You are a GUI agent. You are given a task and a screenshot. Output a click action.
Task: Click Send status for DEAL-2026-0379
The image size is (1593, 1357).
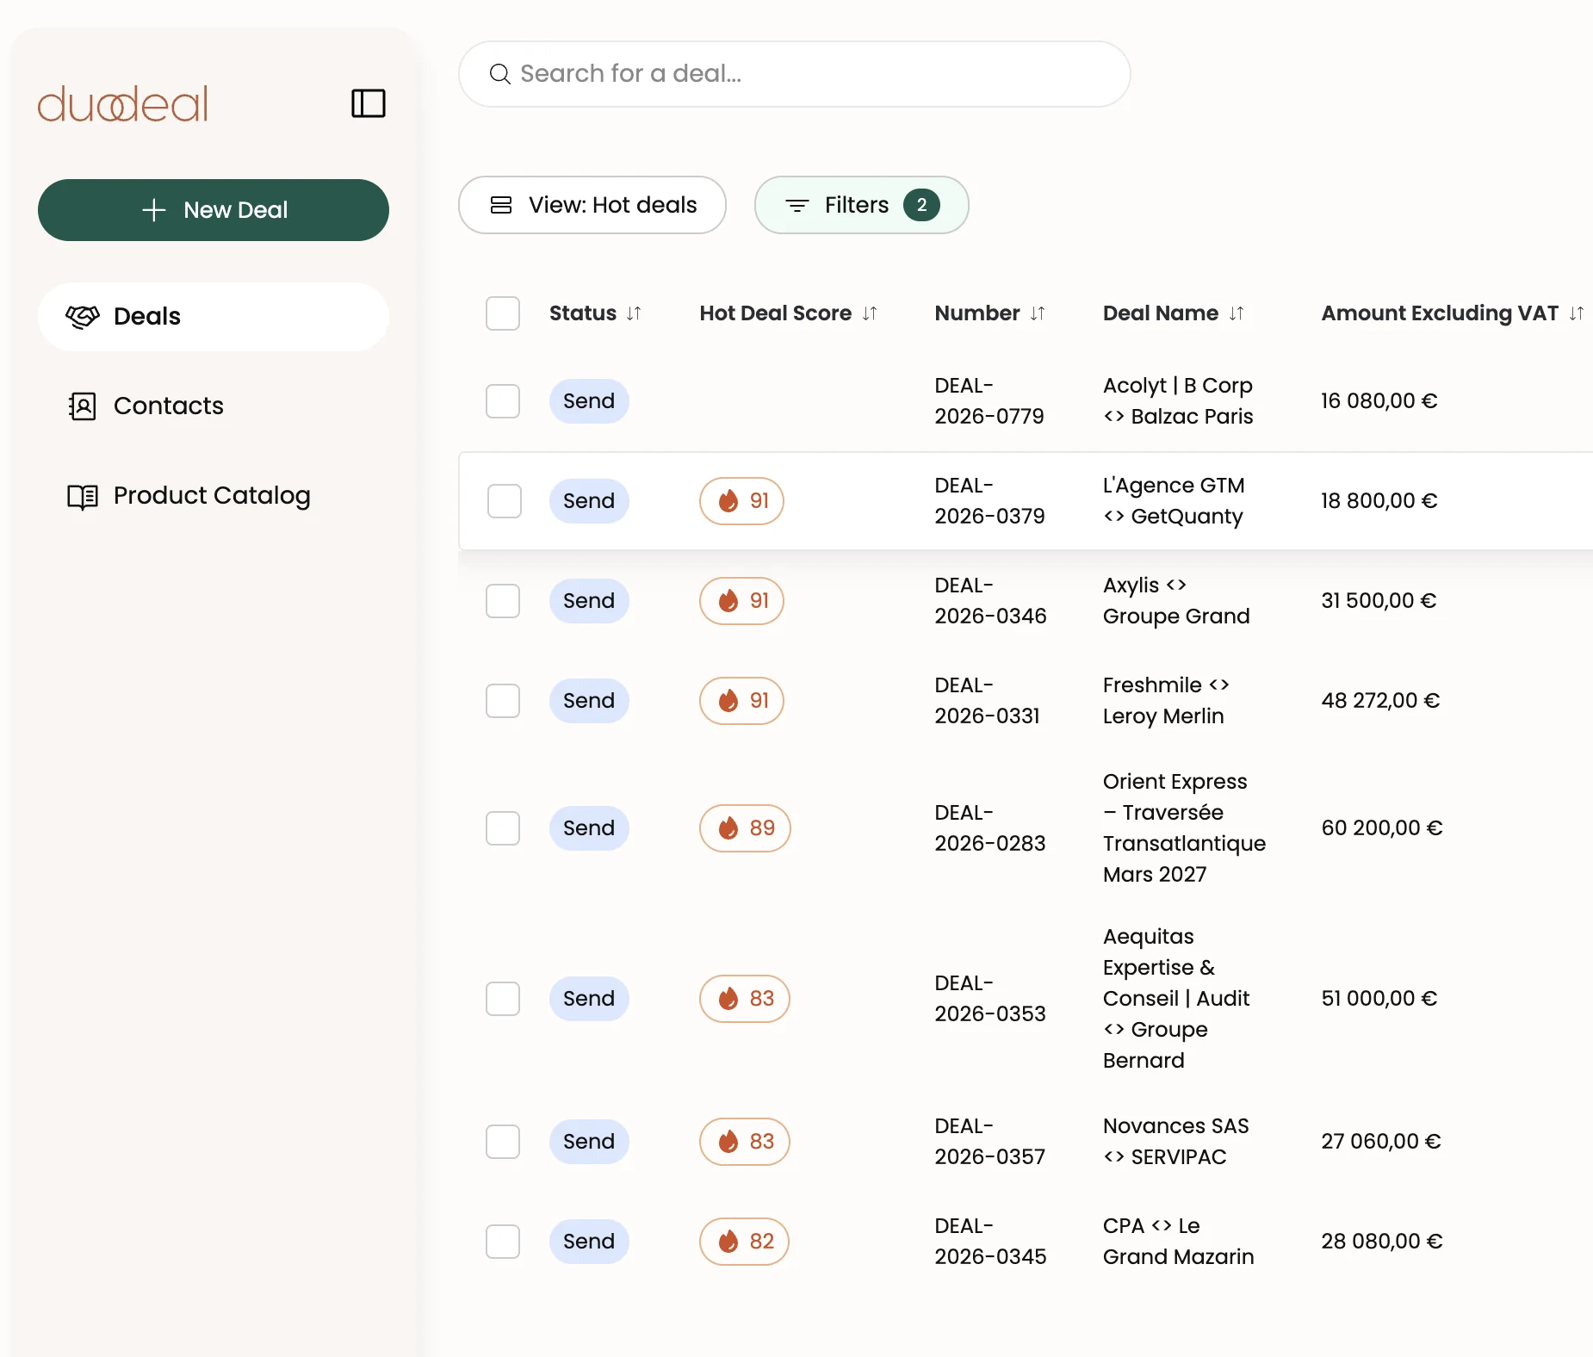click(589, 501)
